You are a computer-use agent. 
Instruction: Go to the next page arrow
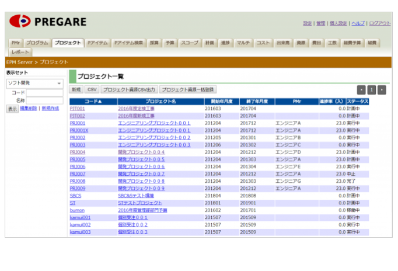pyautogui.click(x=382, y=90)
